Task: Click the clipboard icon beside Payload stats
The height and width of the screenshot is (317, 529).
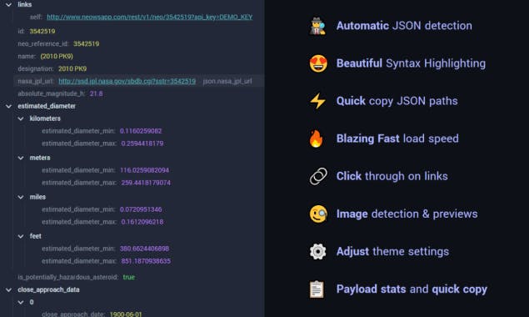Action: click(x=317, y=289)
